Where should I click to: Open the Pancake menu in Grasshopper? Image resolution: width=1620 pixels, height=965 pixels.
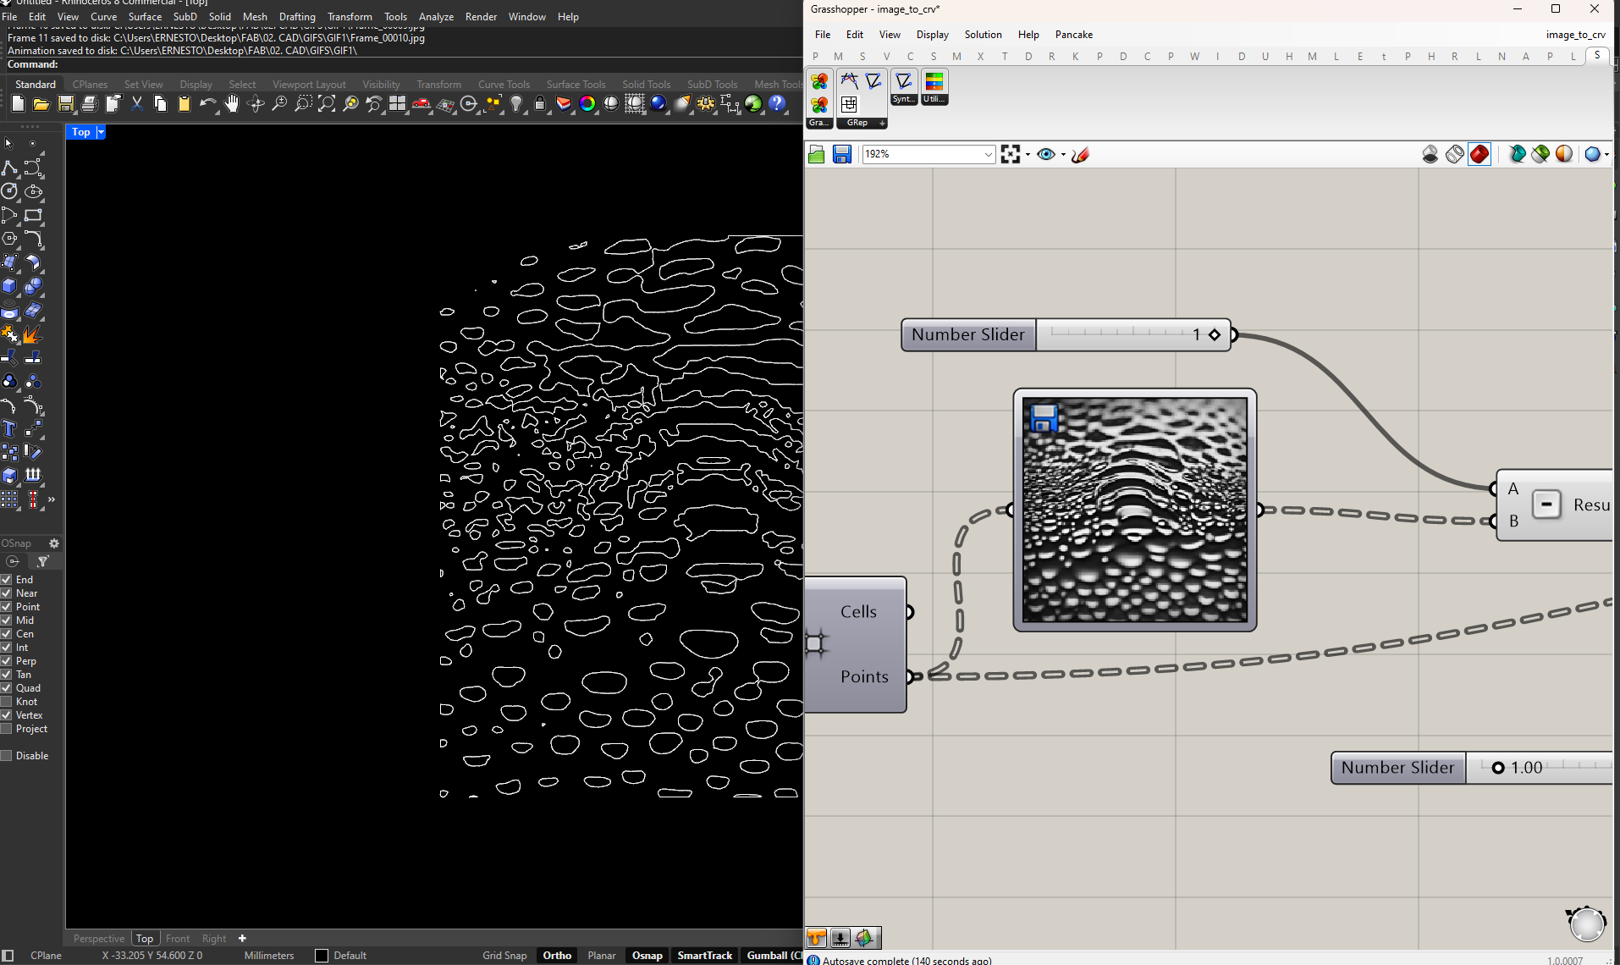click(1074, 35)
